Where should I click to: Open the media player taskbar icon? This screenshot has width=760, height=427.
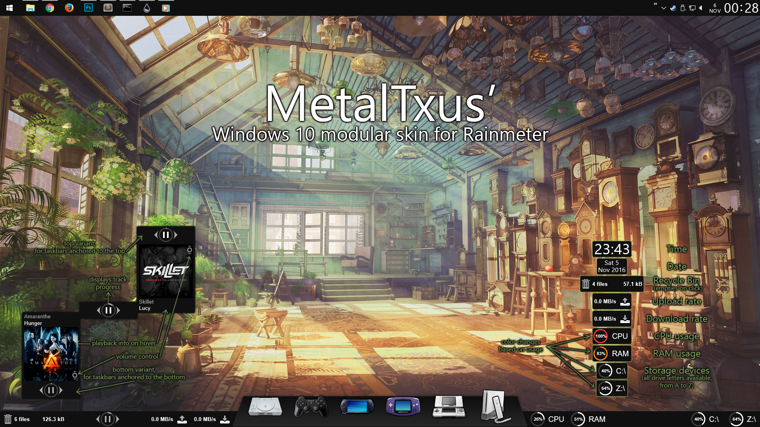166,8
